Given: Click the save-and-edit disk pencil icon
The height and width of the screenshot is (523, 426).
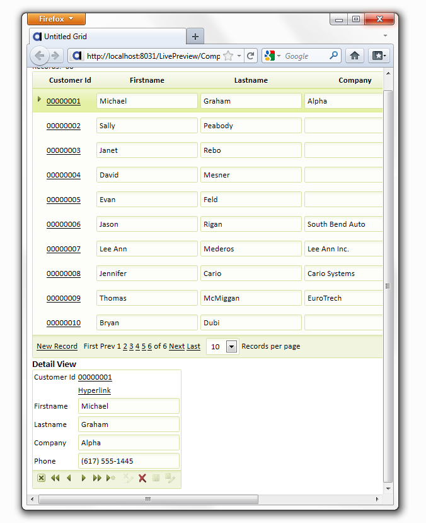Looking at the screenshot, I should click(x=170, y=478).
